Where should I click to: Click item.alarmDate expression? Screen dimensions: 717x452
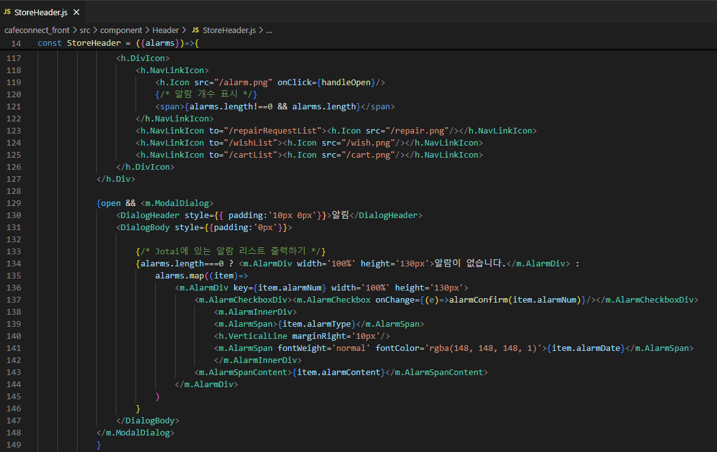(586, 348)
